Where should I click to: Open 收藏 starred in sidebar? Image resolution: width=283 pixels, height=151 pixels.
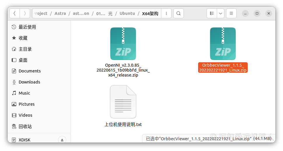(39, 38)
